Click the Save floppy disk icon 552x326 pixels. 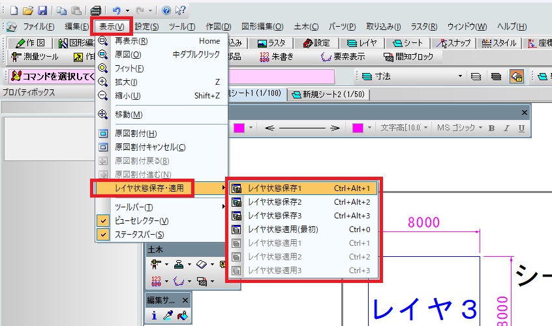click(42, 10)
